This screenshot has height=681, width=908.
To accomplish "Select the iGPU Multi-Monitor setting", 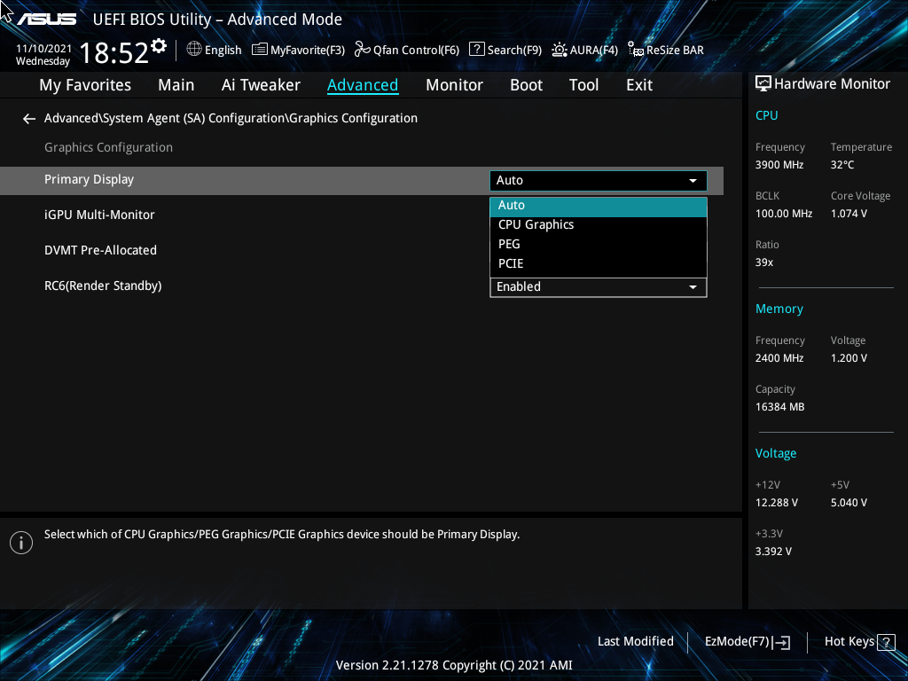I will 99,215.
